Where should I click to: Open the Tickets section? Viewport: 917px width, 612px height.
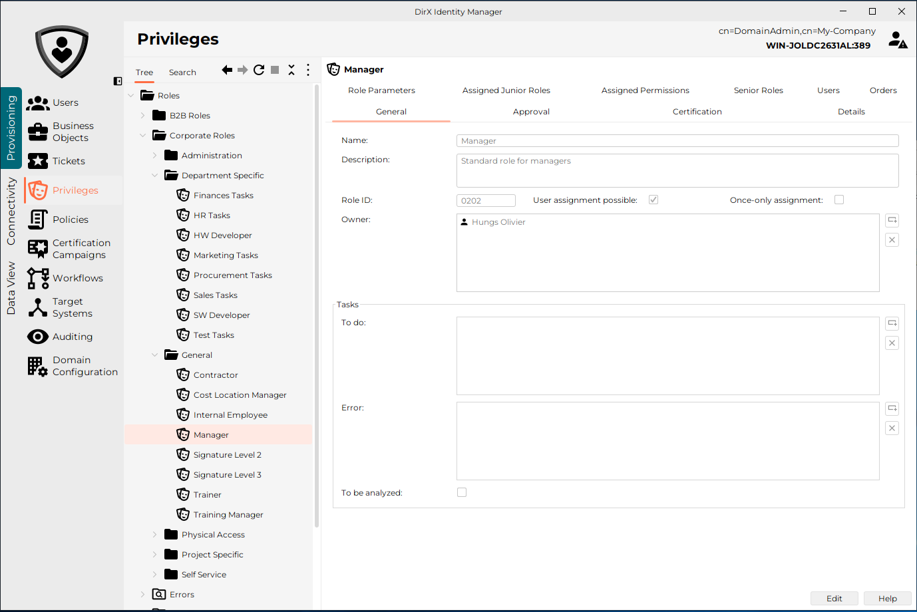(69, 161)
